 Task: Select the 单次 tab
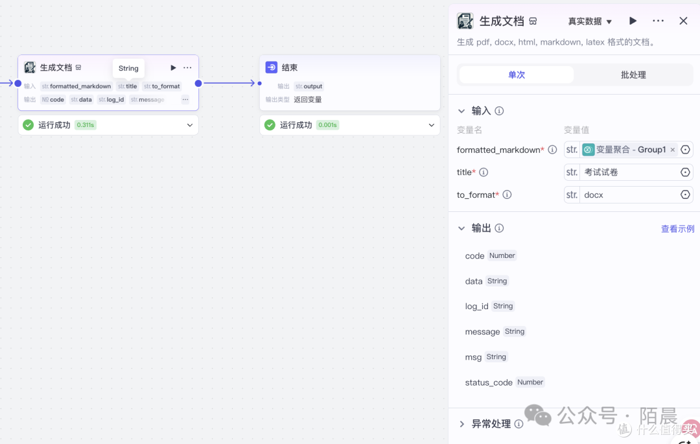pyautogui.click(x=517, y=75)
